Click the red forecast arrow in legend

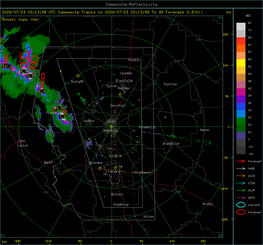(241, 161)
